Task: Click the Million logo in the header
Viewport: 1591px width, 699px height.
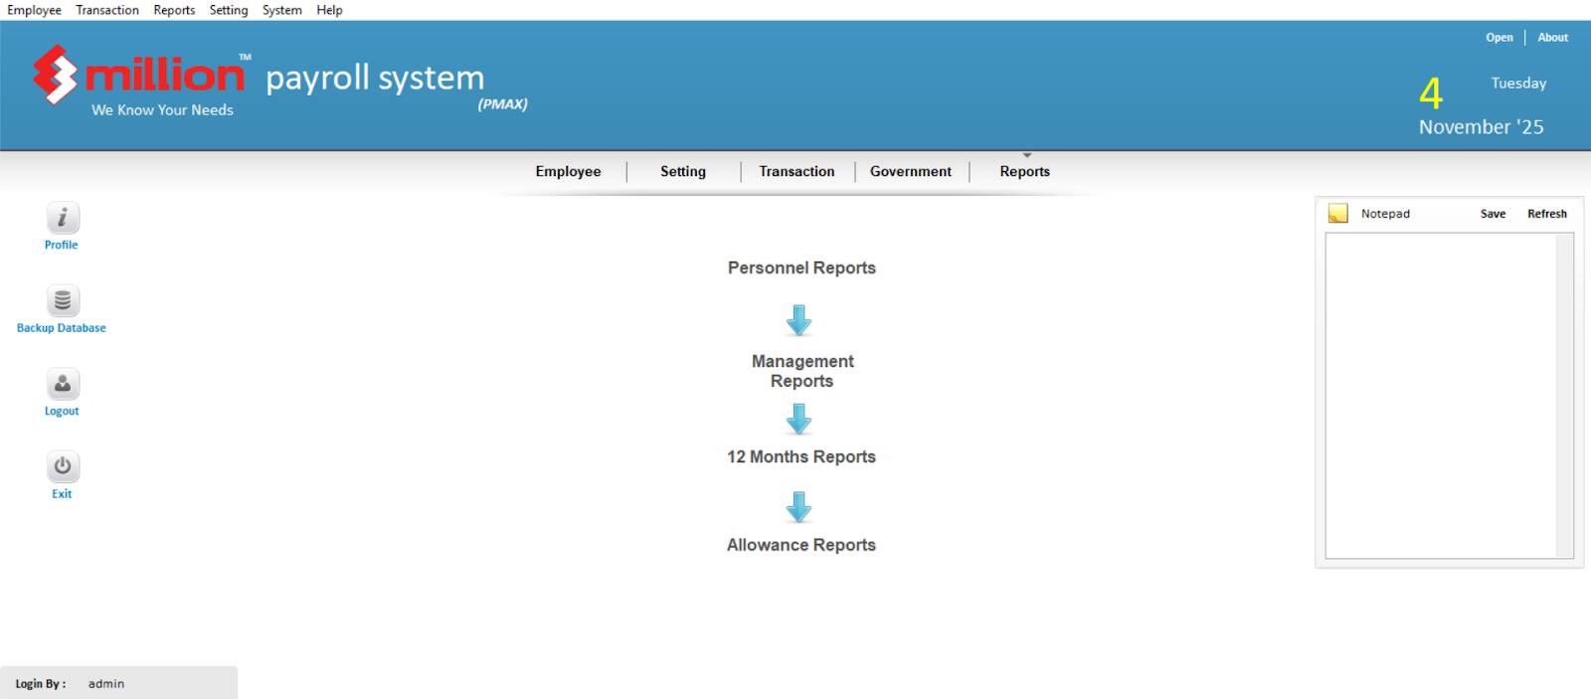Action: (139, 77)
